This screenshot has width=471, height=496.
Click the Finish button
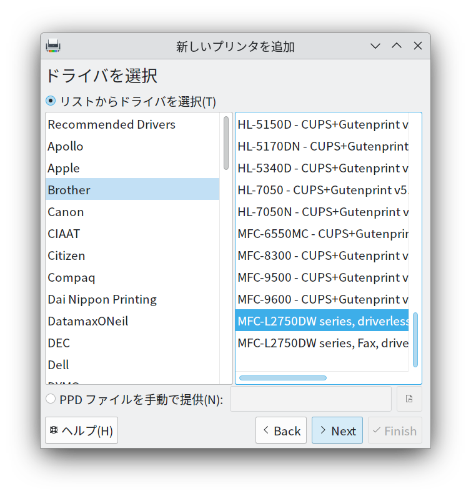pos(395,430)
